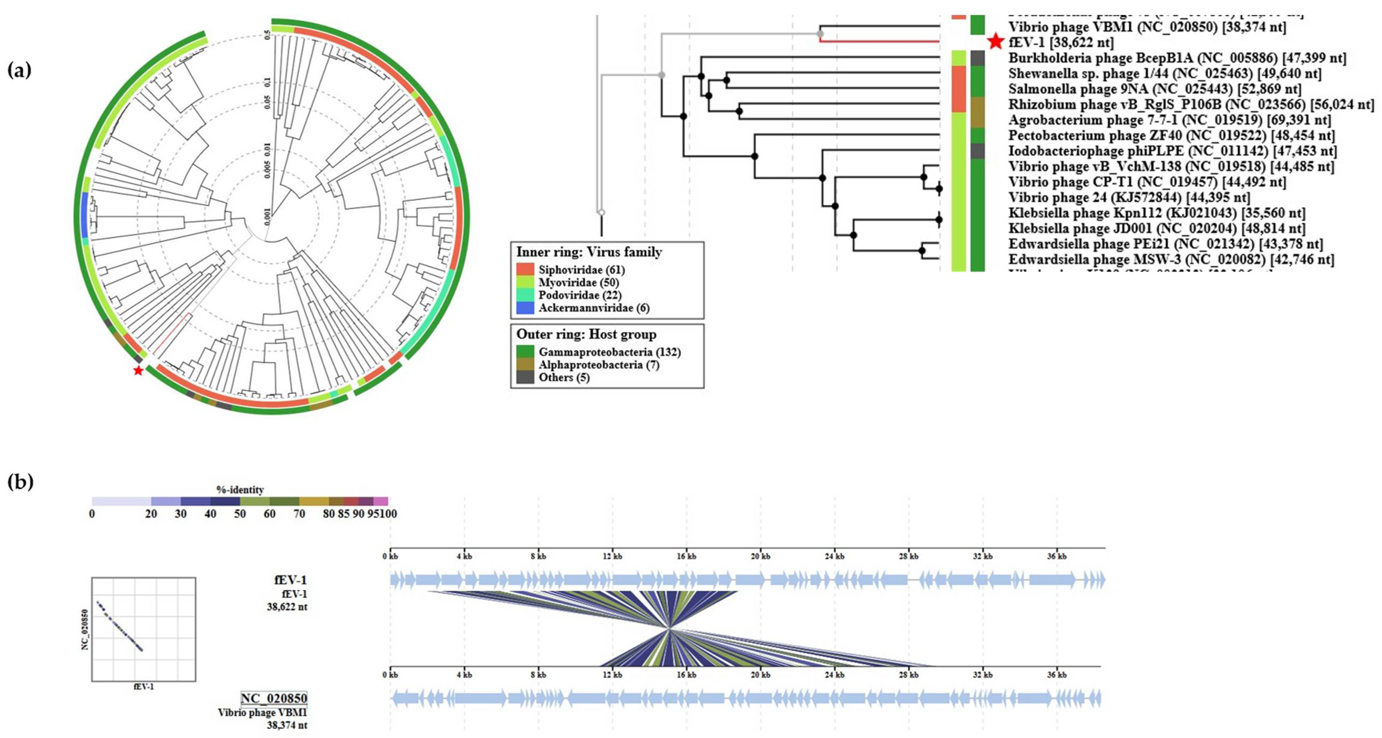Click the Inner ring: Virus family heading
This screenshot has width=1382, height=738.
589,252
